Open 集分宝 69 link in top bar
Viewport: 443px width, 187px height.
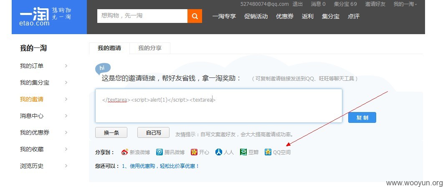coord(345,4)
